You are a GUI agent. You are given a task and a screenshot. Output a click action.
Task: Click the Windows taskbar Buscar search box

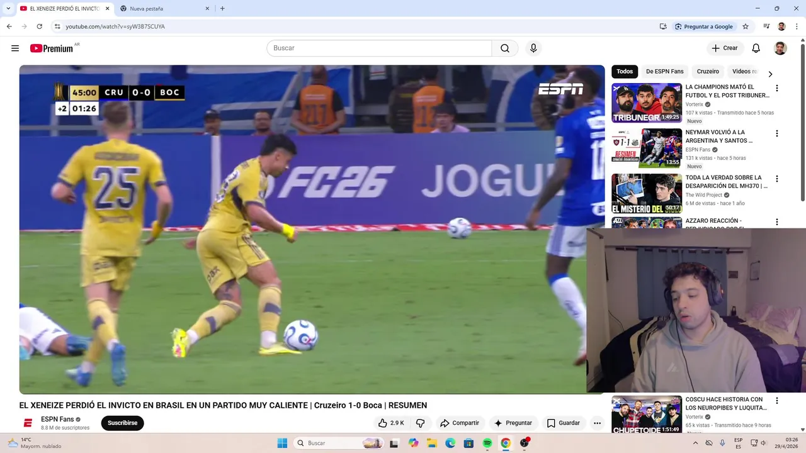pos(339,443)
